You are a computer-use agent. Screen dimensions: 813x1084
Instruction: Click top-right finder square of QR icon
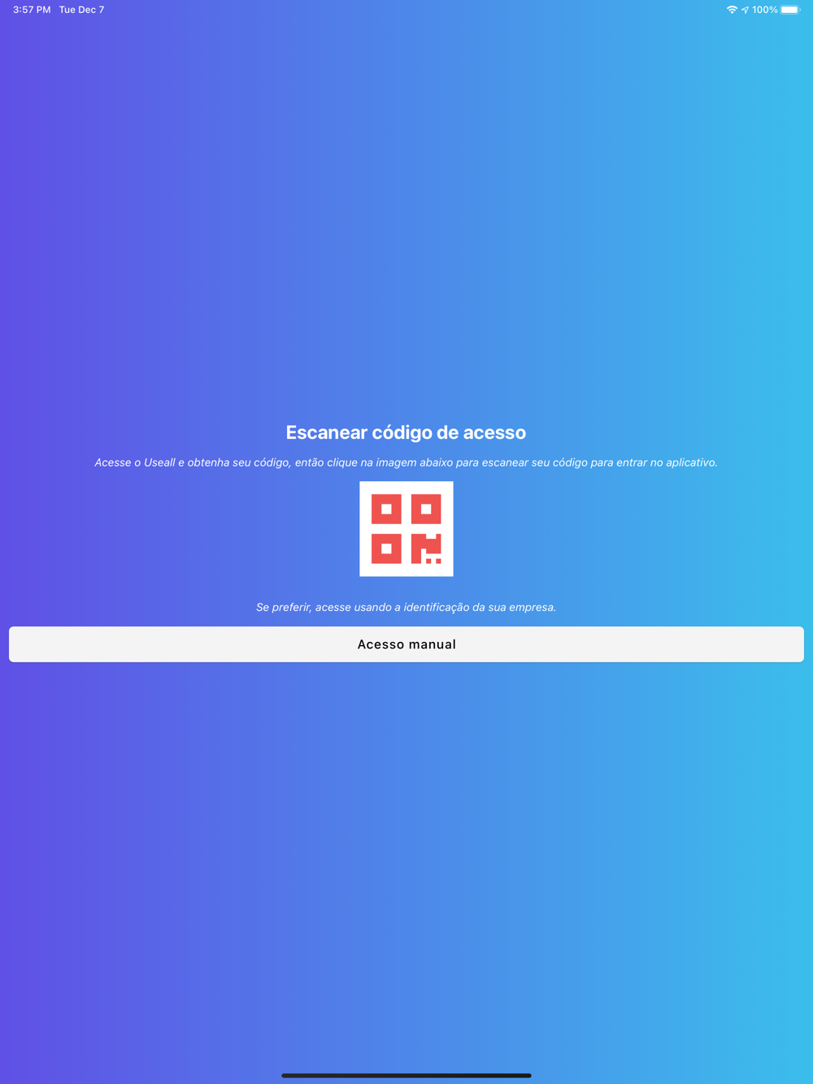[x=426, y=509]
